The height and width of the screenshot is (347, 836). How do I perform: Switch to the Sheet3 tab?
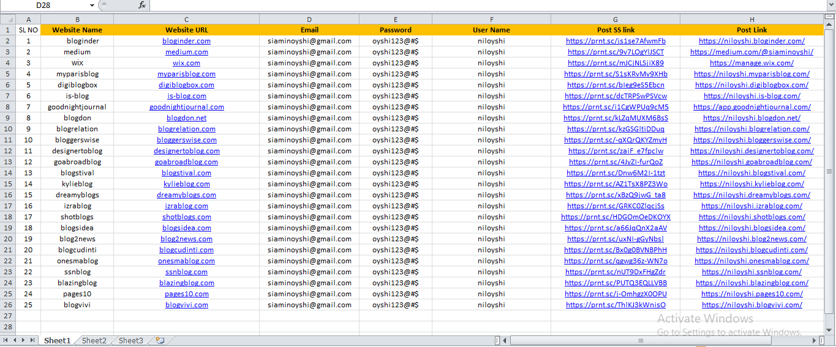pos(130,340)
